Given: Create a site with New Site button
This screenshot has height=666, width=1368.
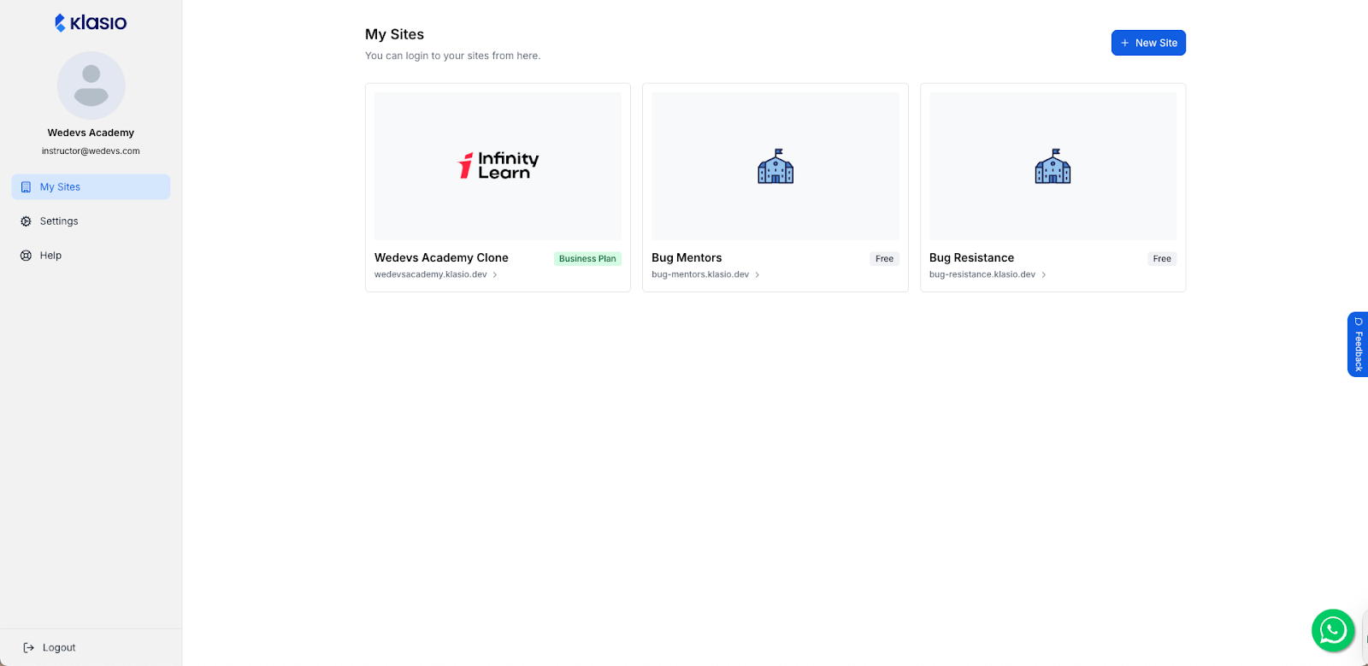Looking at the screenshot, I should (1148, 43).
